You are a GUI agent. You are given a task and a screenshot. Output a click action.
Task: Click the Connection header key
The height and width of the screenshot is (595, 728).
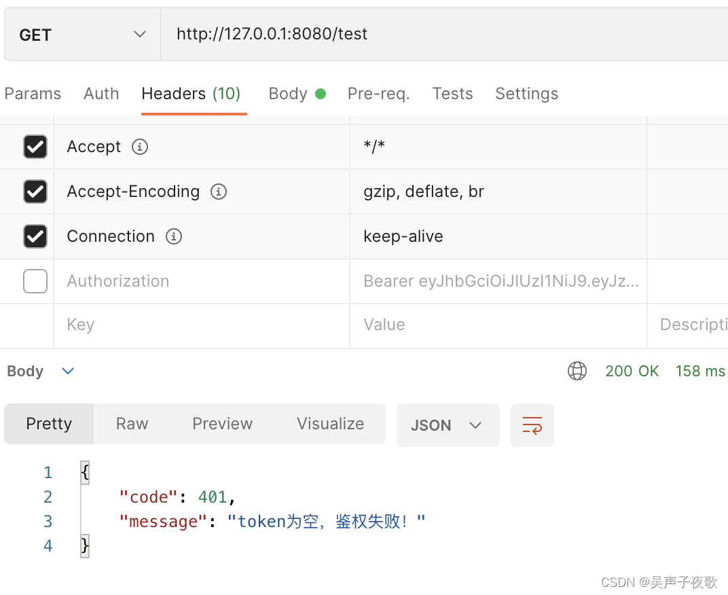point(111,236)
